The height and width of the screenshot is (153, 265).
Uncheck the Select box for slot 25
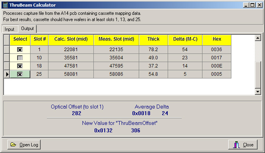click(x=20, y=74)
